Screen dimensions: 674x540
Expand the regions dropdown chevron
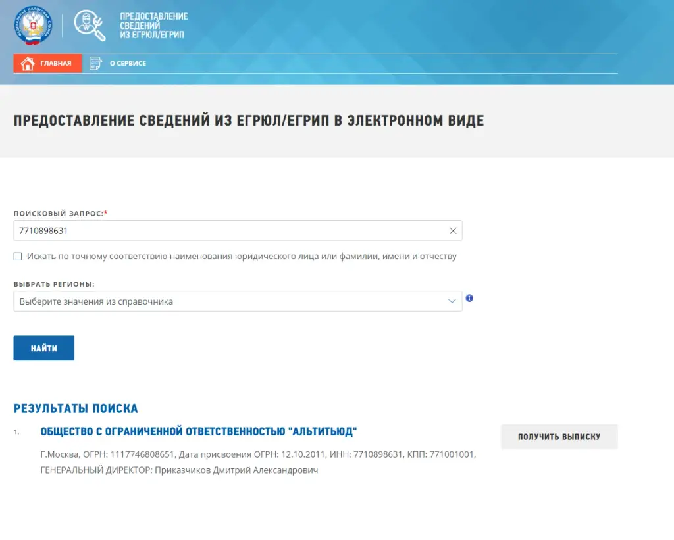point(452,301)
